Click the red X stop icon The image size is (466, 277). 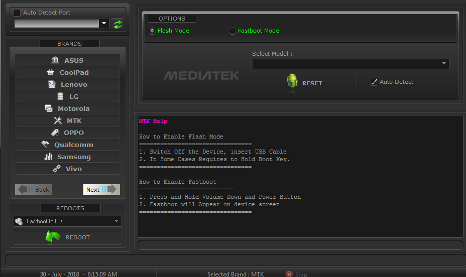click(289, 274)
